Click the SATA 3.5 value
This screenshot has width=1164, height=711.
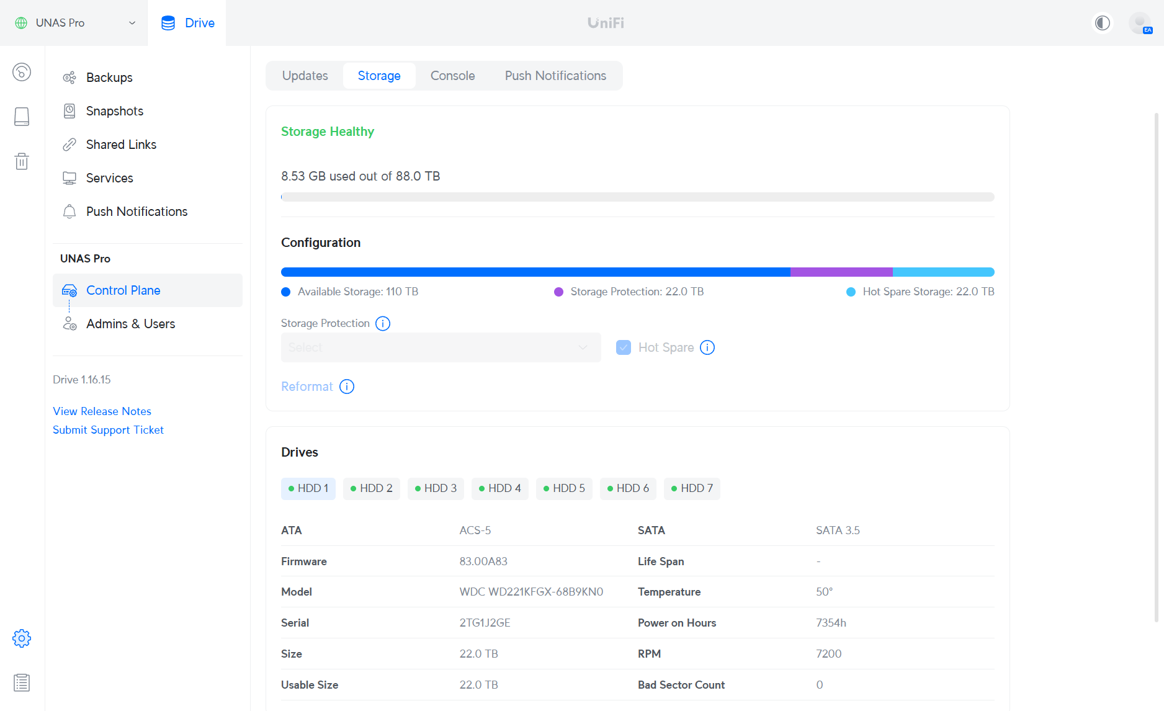(x=838, y=530)
